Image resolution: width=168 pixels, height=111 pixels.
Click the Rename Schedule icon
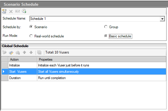tap(18, 11)
